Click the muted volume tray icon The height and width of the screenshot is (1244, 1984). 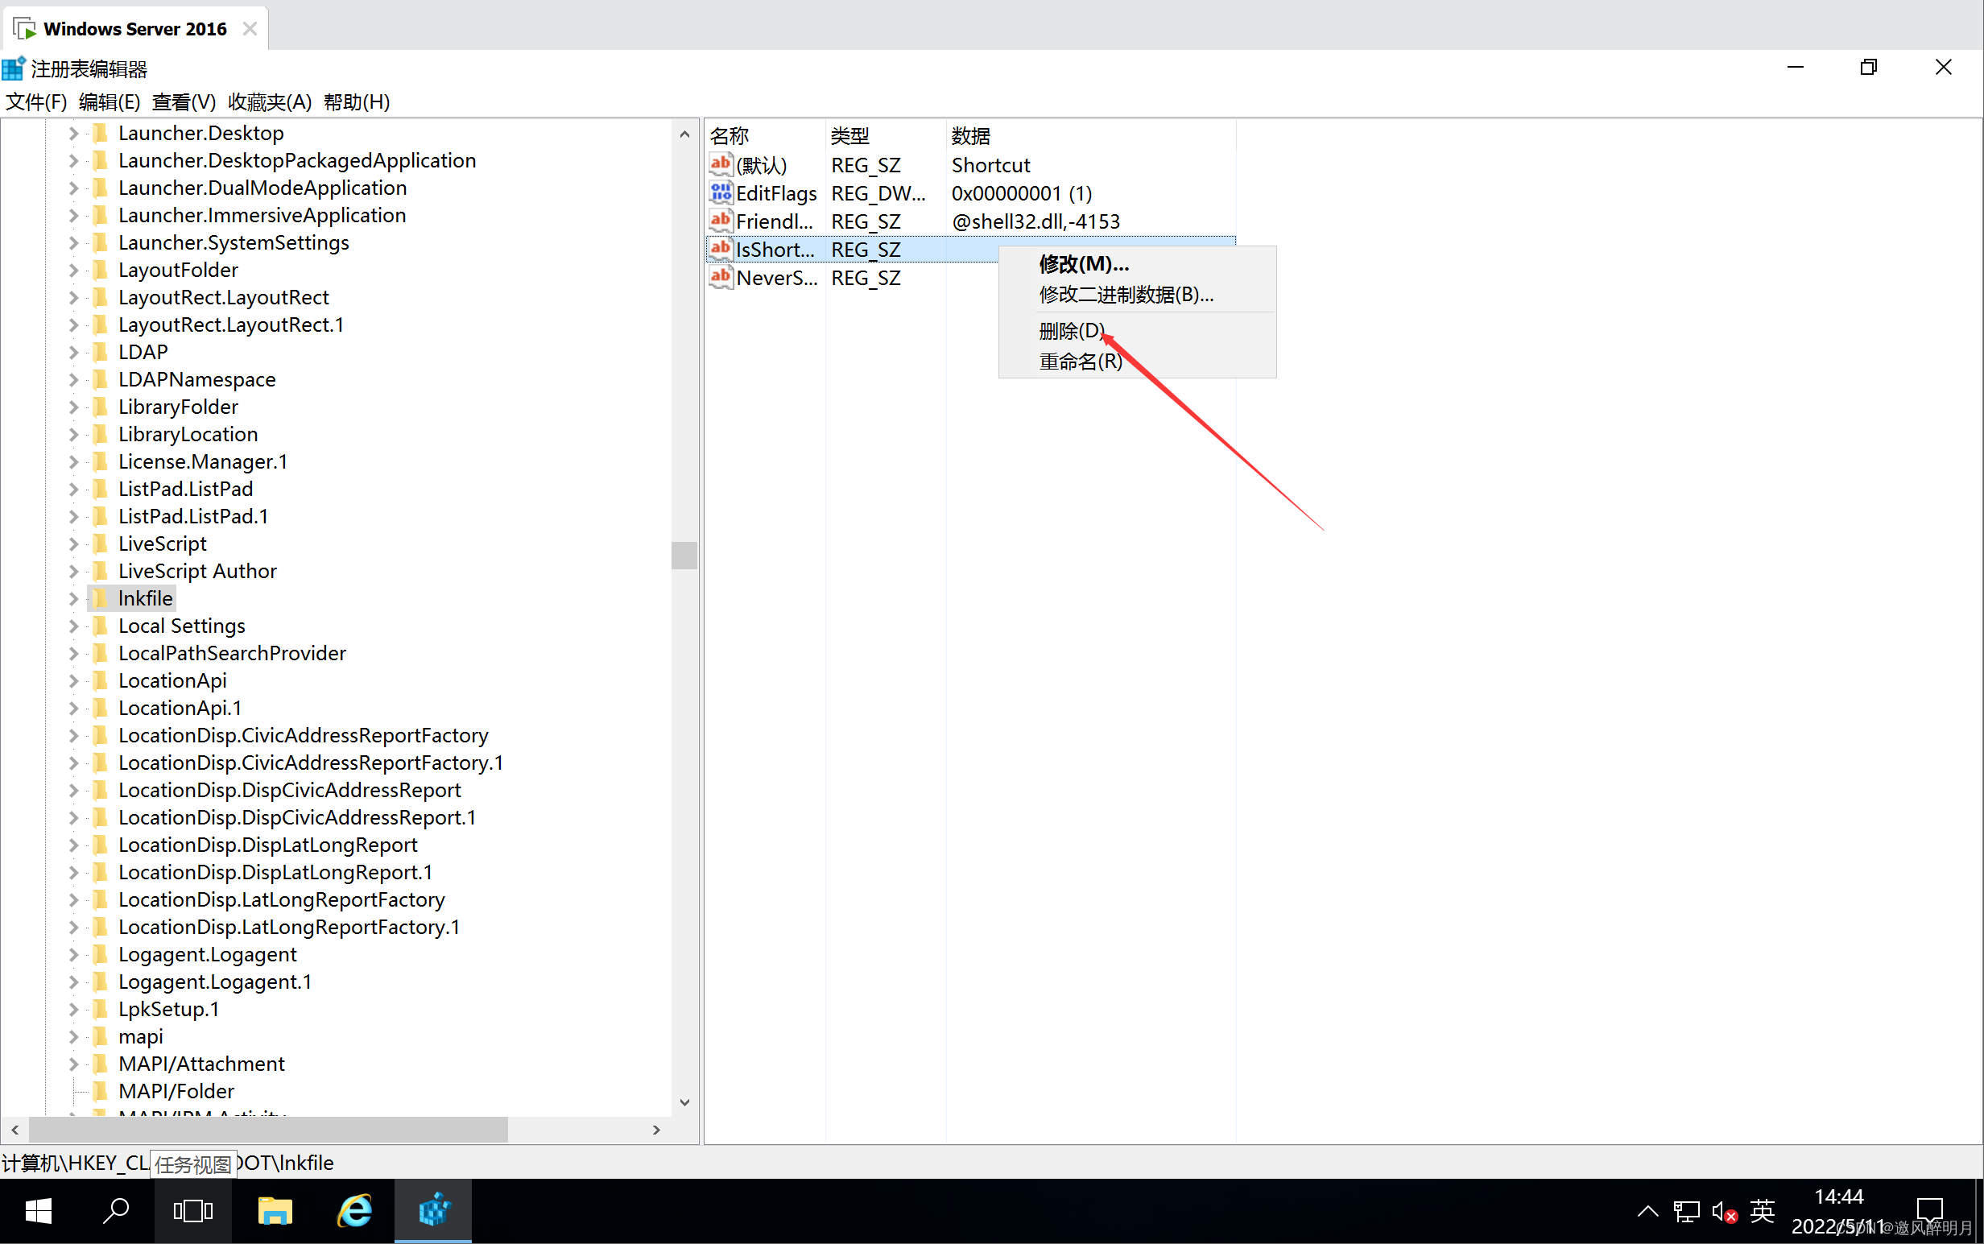(1724, 1211)
